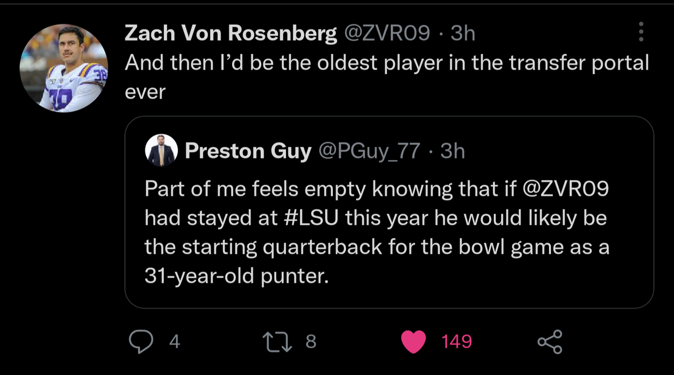Open the three-dot more options menu
Screen dimensions: 674x375
[x=641, y=32]
